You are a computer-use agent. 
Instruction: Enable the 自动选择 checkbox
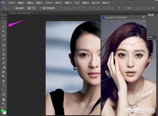[x=13, y=8]
